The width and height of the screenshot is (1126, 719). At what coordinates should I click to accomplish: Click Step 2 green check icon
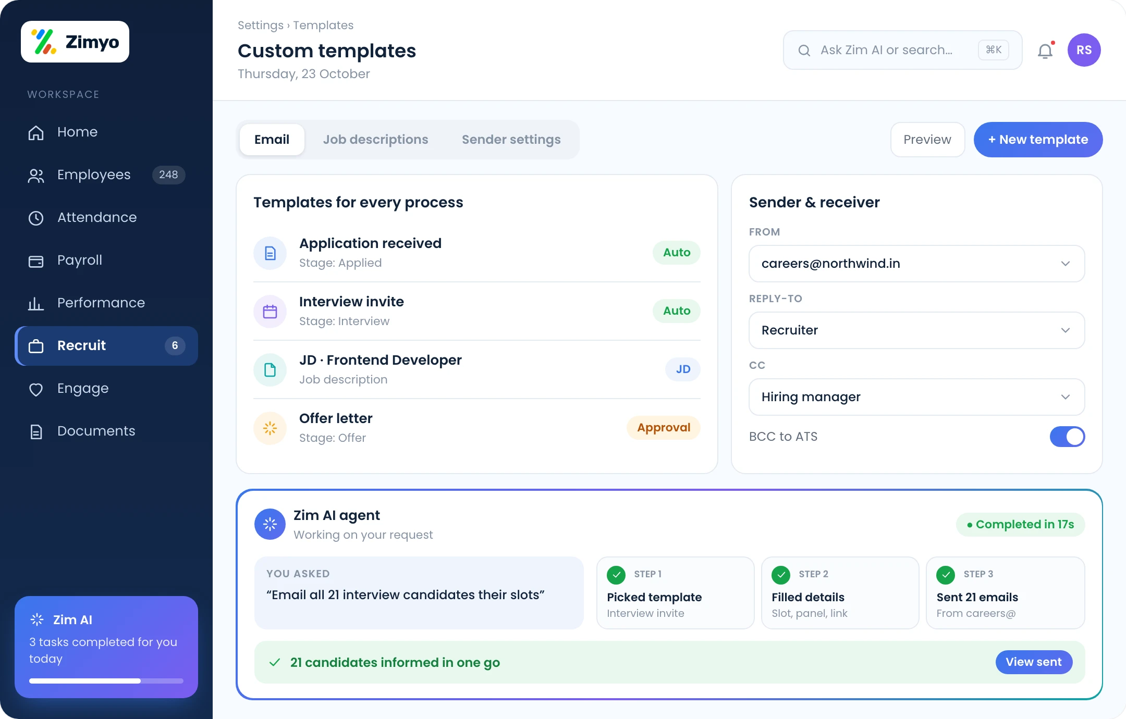781,575
